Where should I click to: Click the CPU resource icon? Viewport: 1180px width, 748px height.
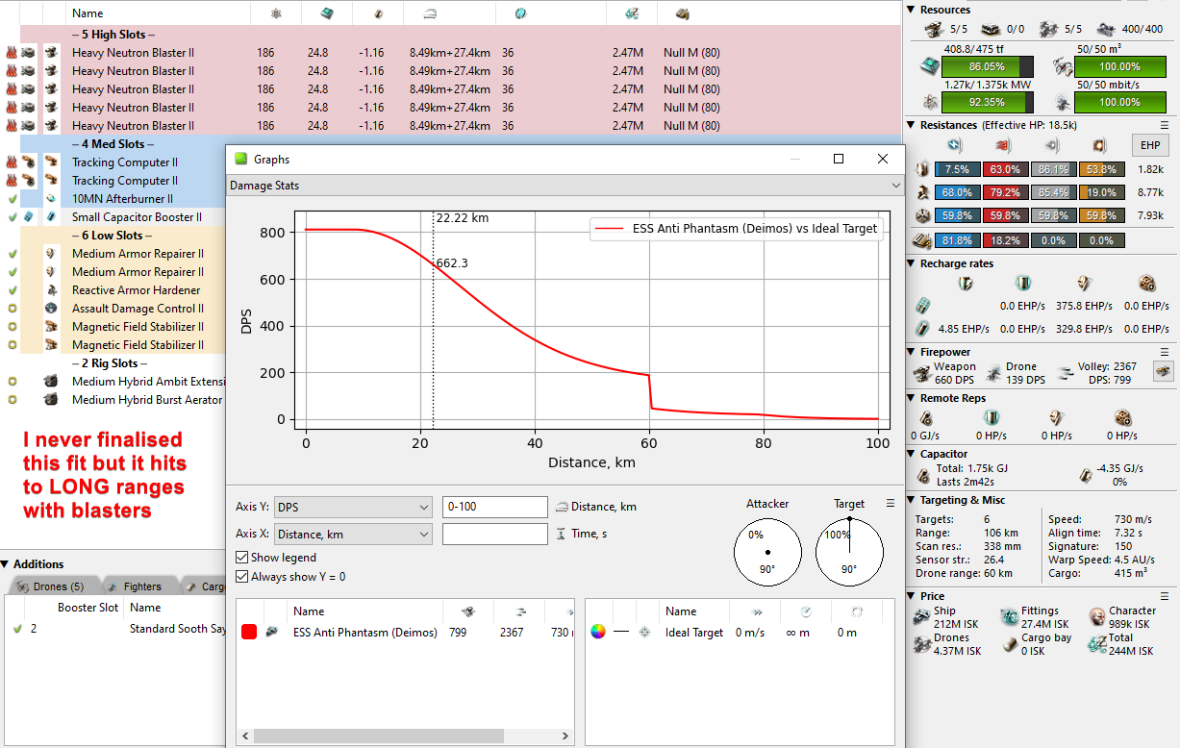[929, 67]
